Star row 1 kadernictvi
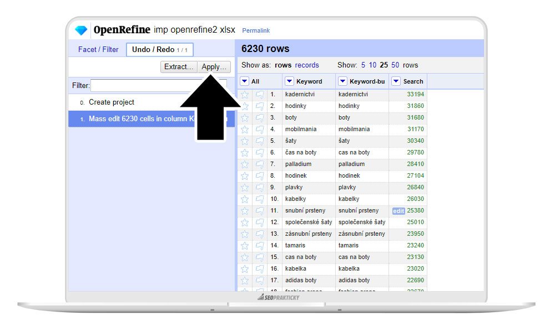This screenshot has height=321, width=555. point(245,95)
